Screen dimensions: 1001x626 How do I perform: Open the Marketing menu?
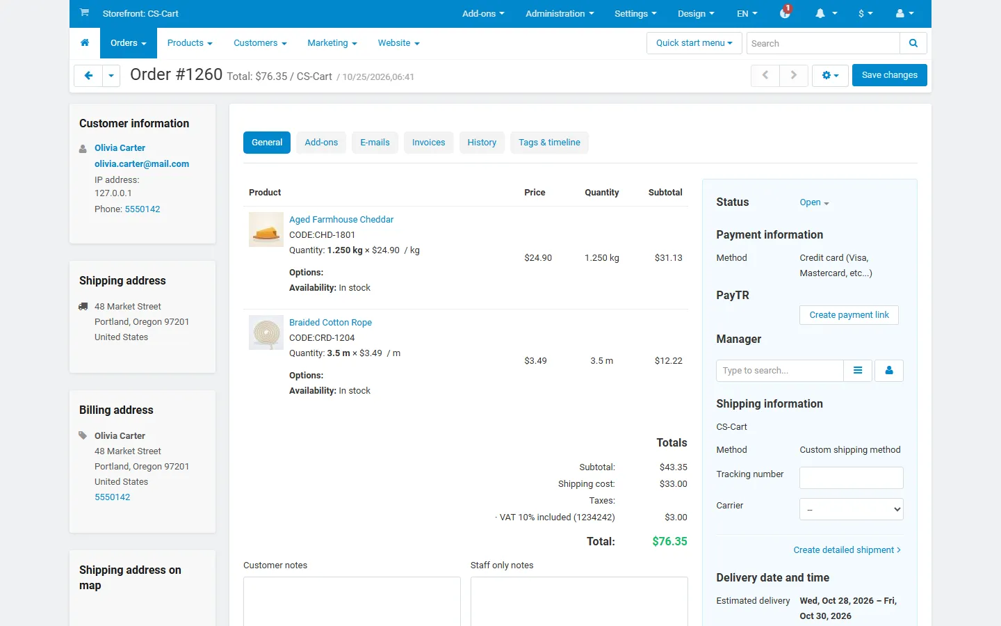pyautogui.click(x=332, y=43)
